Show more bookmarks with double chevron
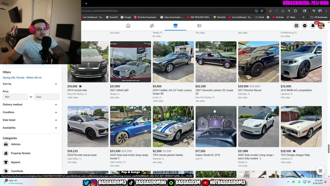The height and width of the screenshot is (186, 330). 303,17
